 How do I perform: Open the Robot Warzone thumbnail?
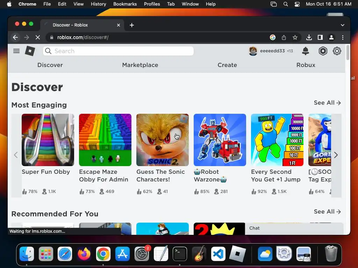coord(220,140)
